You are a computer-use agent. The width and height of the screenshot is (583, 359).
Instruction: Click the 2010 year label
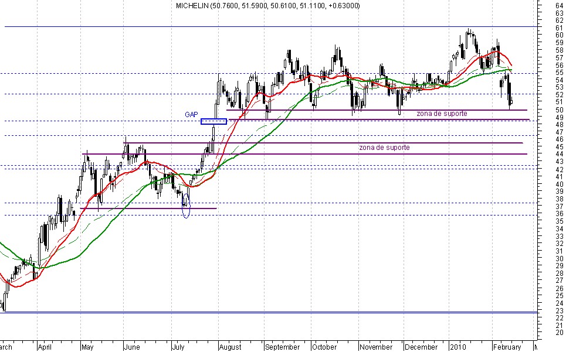pyautogui.click(x=457, y=347)
